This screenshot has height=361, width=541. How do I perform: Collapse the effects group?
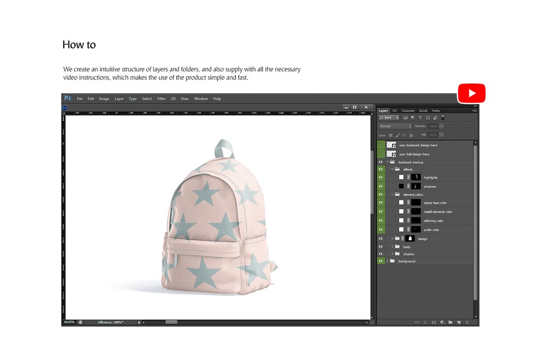[x=392, y=169]
